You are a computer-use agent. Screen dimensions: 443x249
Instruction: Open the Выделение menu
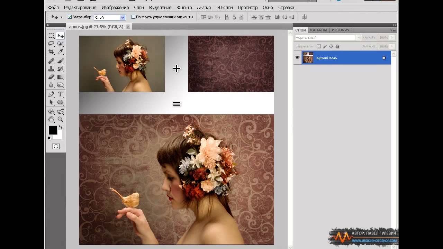tap(160, 7)
